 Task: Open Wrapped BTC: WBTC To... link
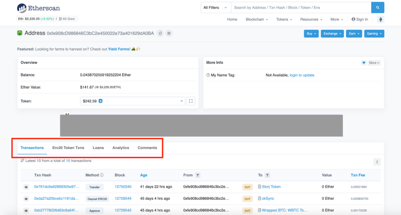coord(285,210)
